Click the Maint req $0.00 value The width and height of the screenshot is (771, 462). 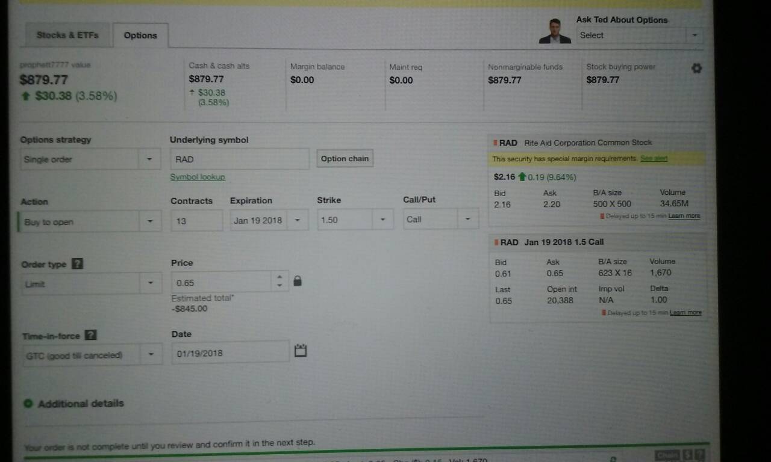401,80
